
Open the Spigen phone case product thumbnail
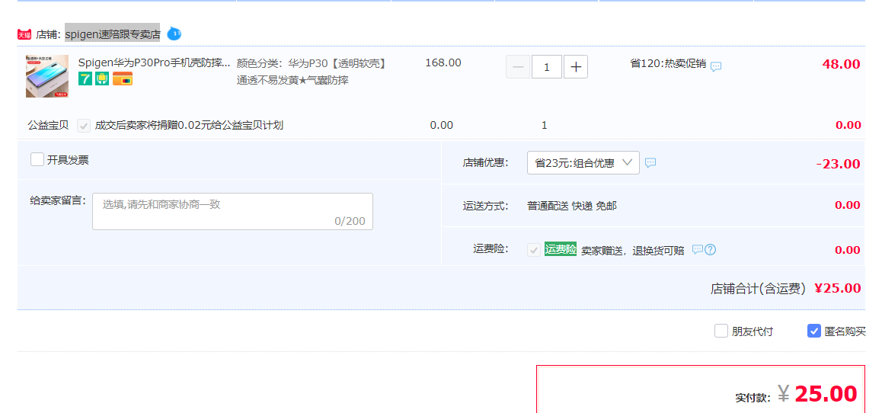47,76
